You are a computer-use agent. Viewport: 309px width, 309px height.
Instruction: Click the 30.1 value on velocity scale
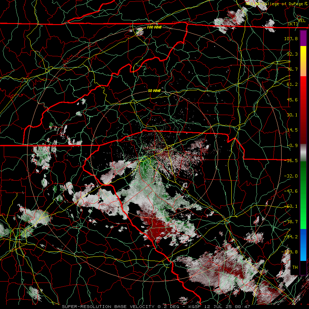pyautogui.click(x=292, y=115)
